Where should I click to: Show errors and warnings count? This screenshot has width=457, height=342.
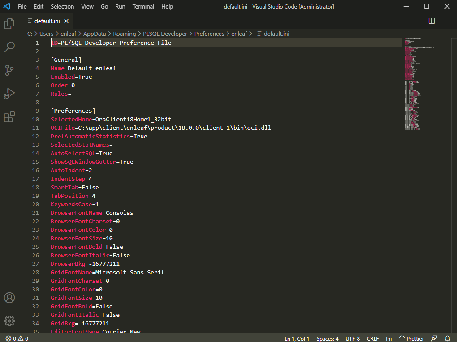[17, 338]
